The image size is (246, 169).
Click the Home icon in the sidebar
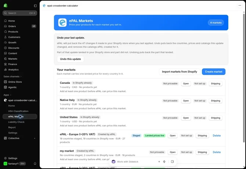point(6,21)
